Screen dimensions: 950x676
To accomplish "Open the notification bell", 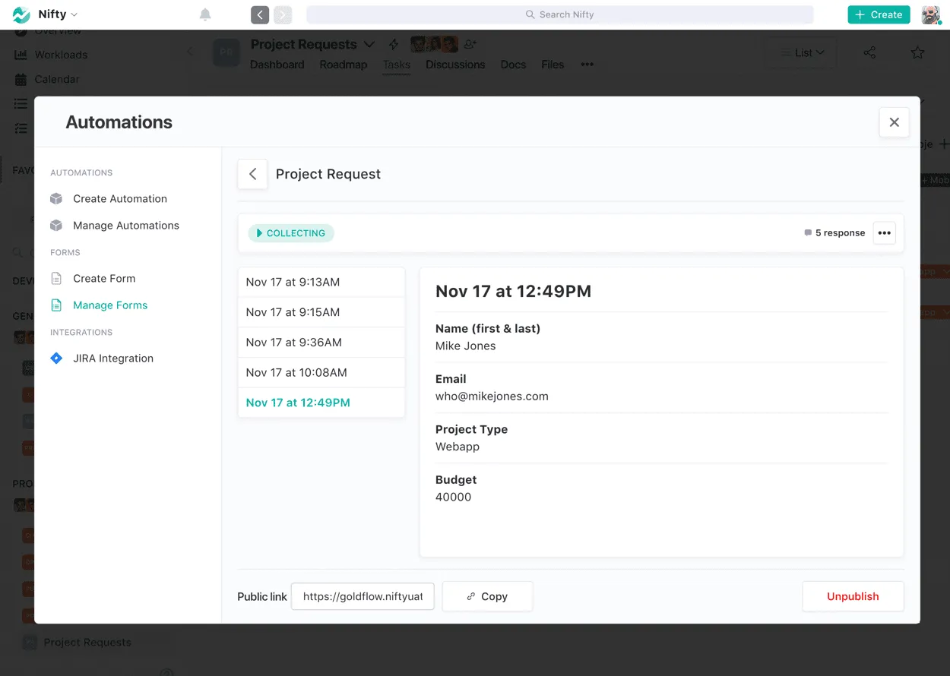I will click(x=204, y=14).
